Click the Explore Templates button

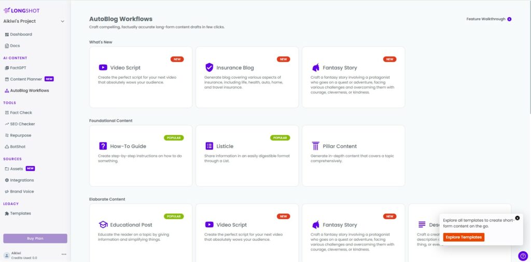tap(464, 237)
